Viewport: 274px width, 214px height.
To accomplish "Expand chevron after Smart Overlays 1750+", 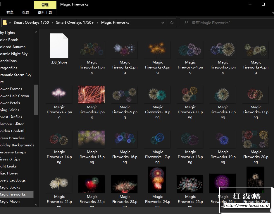I will [97, 23].
